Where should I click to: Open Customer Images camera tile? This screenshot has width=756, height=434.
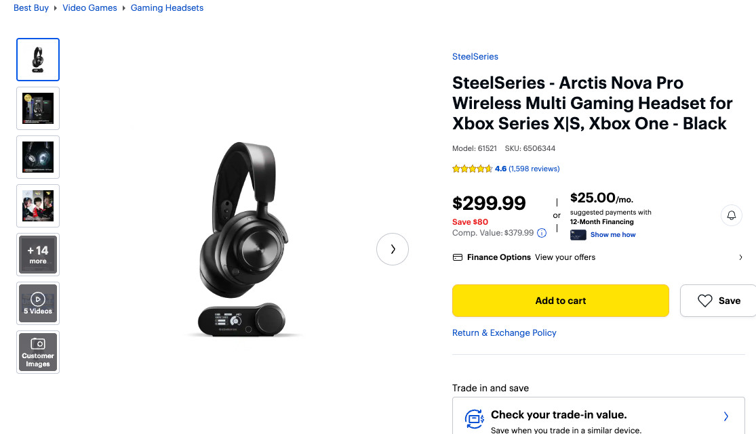pos(38,352)
